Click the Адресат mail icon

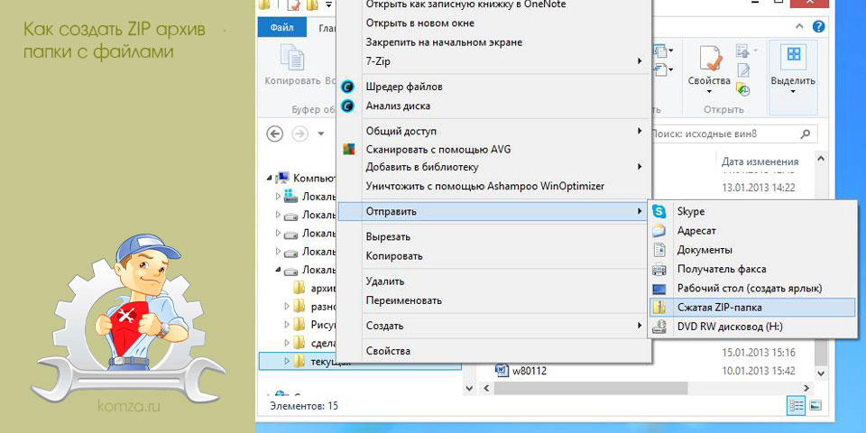point(659,231)
